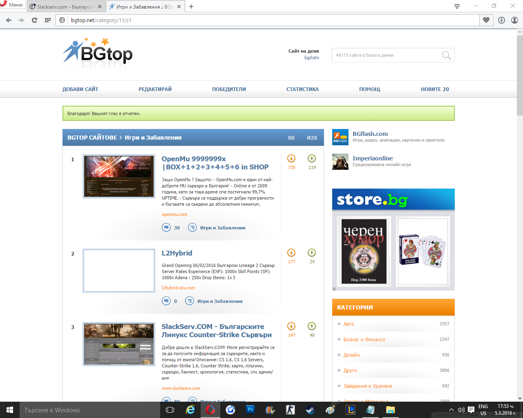Open OpenMu site thumbnail
The image size is (523, 418).
119,176
